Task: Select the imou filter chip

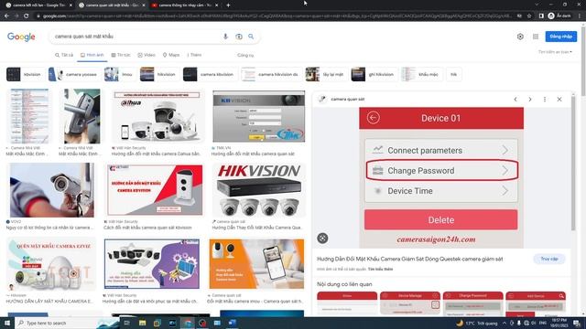Action: [120, 74]
